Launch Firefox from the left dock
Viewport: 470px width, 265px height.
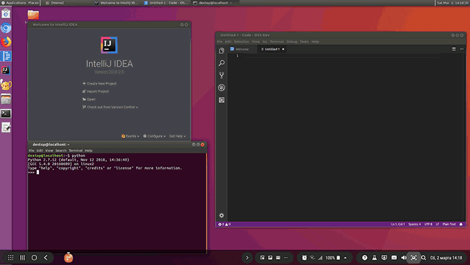point(6,42)
